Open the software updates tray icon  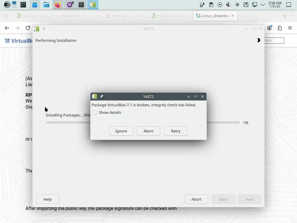[202, 5]
